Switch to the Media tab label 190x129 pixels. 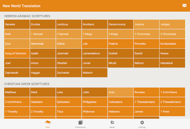coord(112,127)
